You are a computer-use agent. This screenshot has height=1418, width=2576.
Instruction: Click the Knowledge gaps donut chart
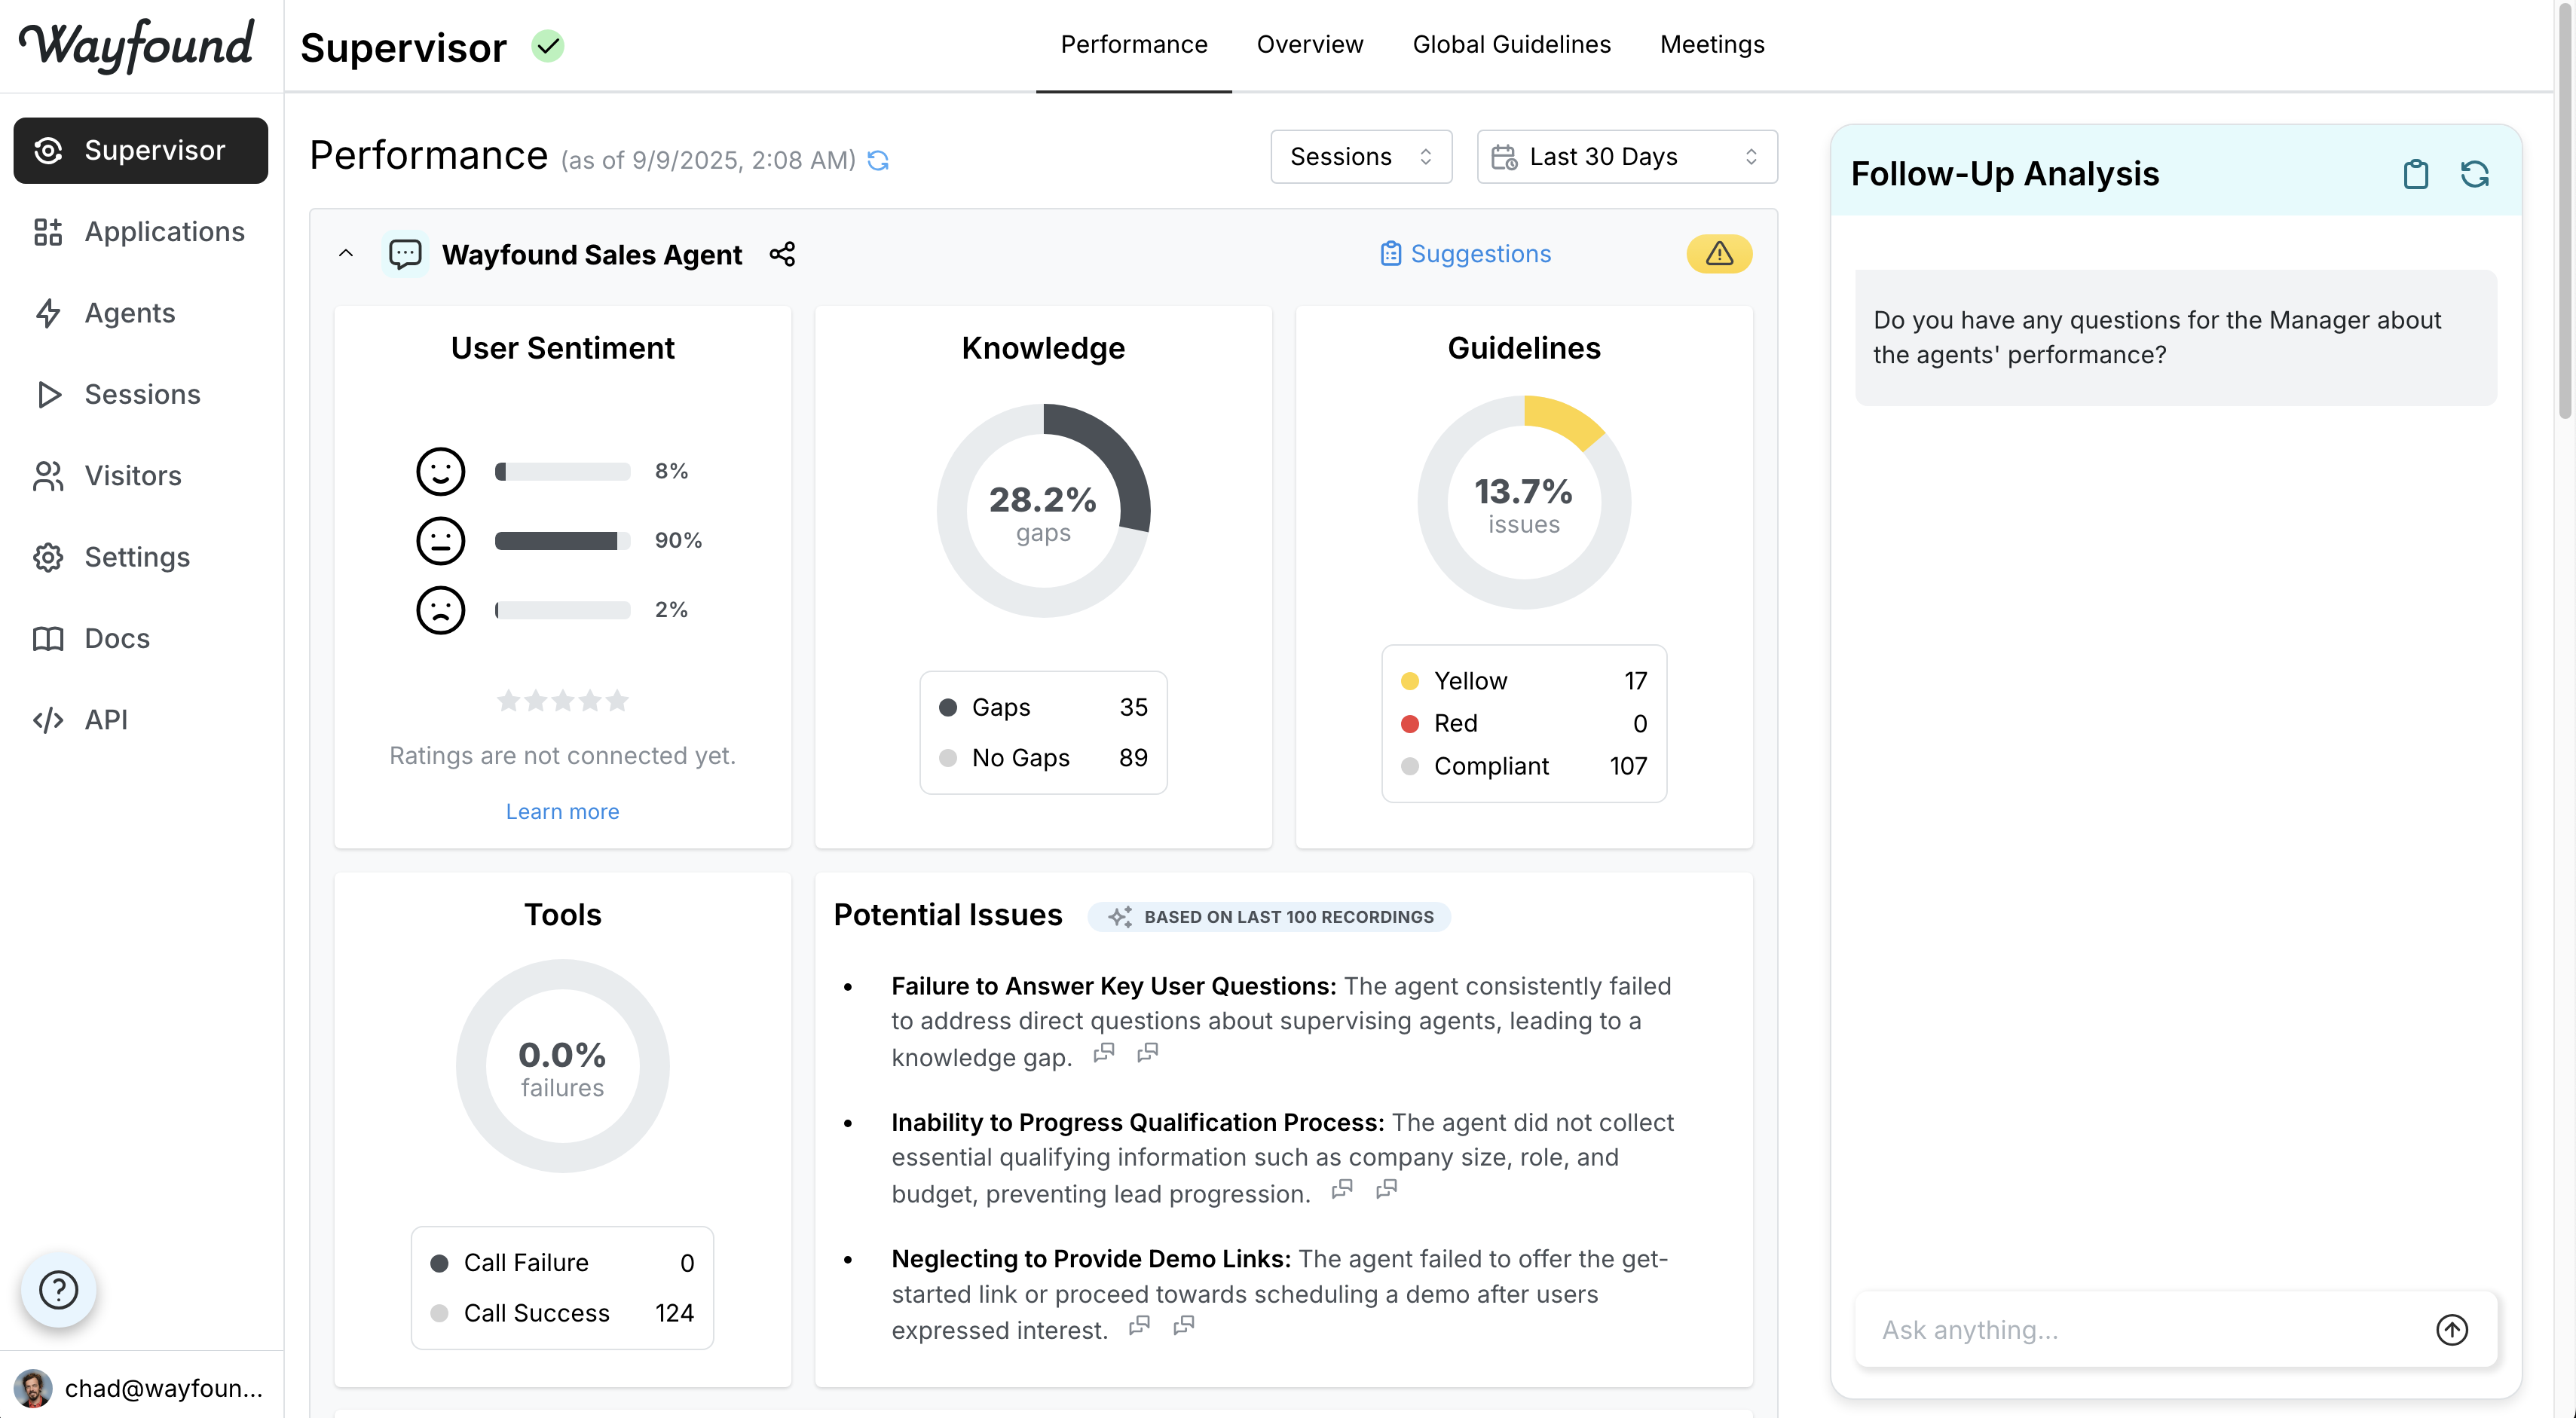coord(1043,510)
